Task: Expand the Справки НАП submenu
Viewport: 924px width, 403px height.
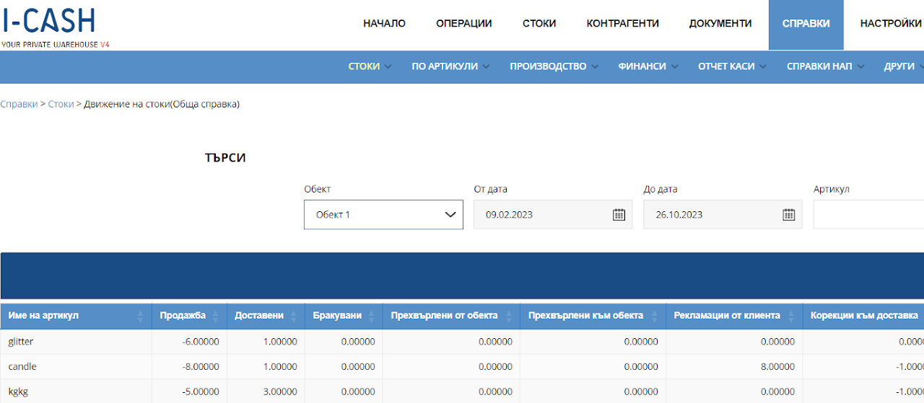Action: pyautogui.click(x=825, y=66)
